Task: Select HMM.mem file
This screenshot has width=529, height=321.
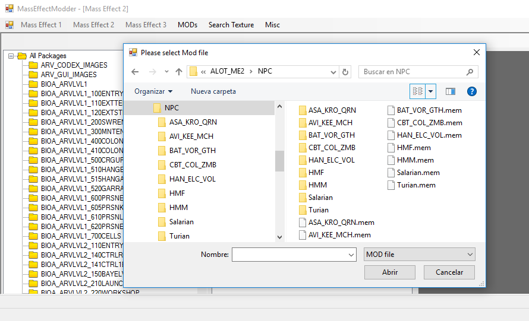Action: click(411, 160)
